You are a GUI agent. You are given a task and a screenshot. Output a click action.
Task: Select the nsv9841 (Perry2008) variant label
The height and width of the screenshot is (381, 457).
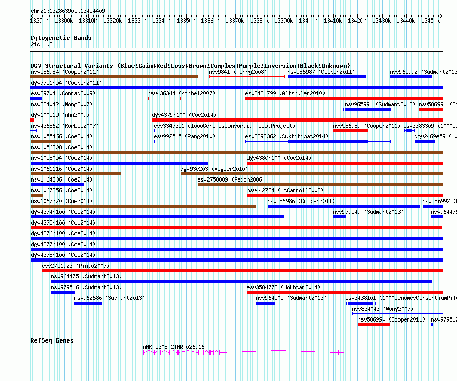[238, 72]
